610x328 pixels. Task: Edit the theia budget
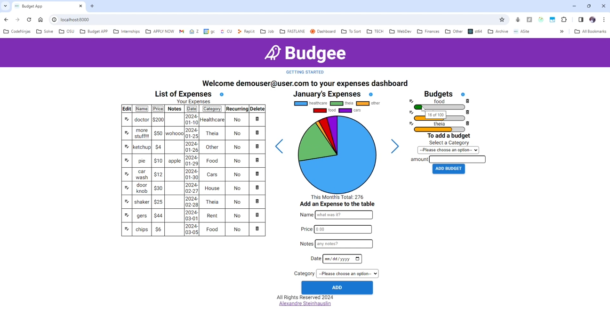coord(411,124)
